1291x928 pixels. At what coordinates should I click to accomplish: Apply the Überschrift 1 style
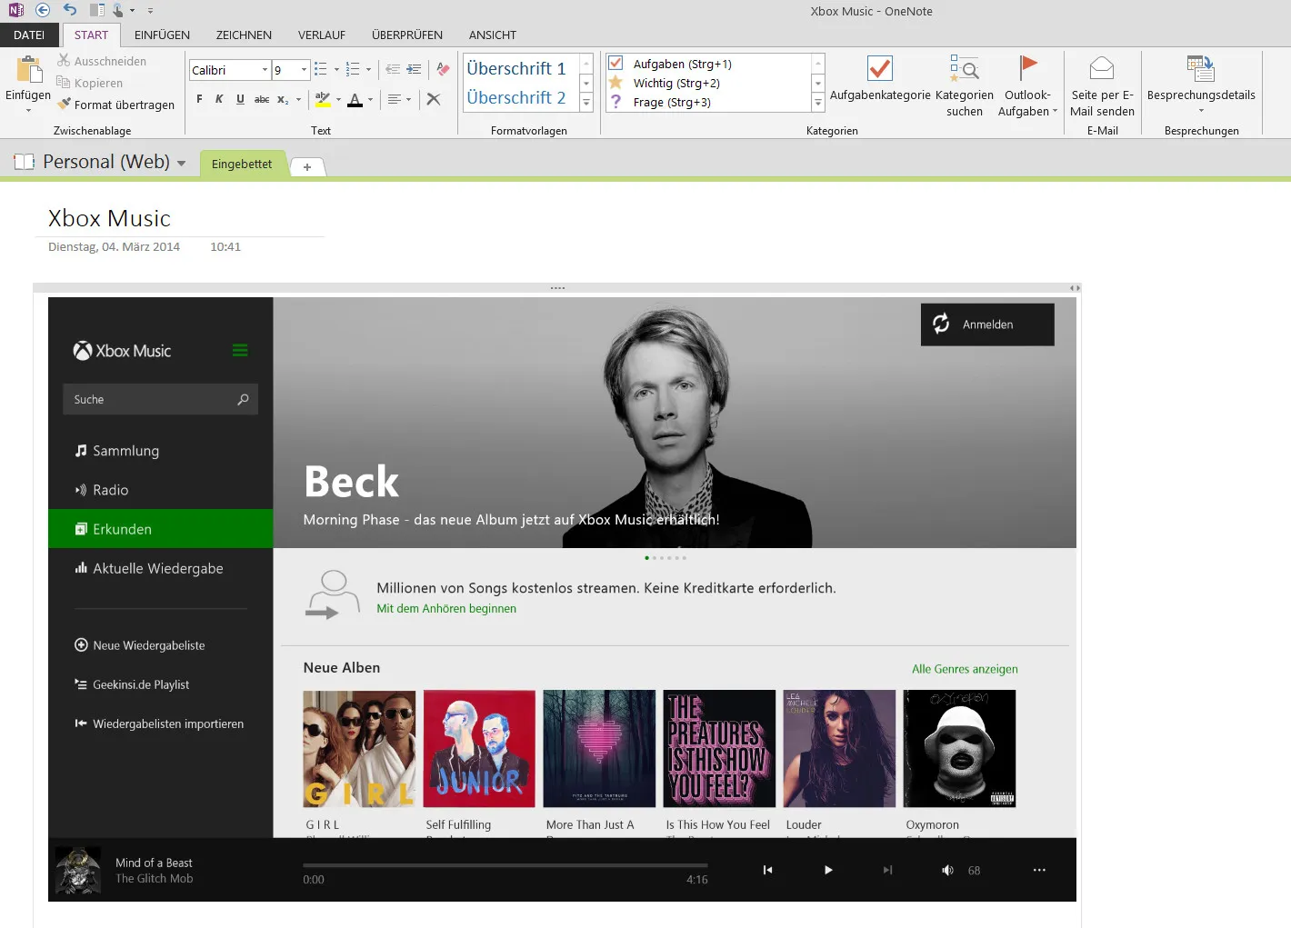point(516,68)
